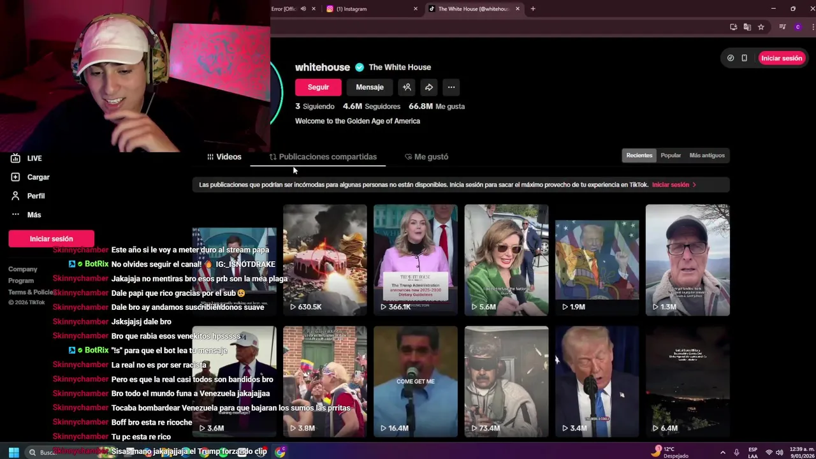Open the Chrome three-dot menu

click(812, 27)
